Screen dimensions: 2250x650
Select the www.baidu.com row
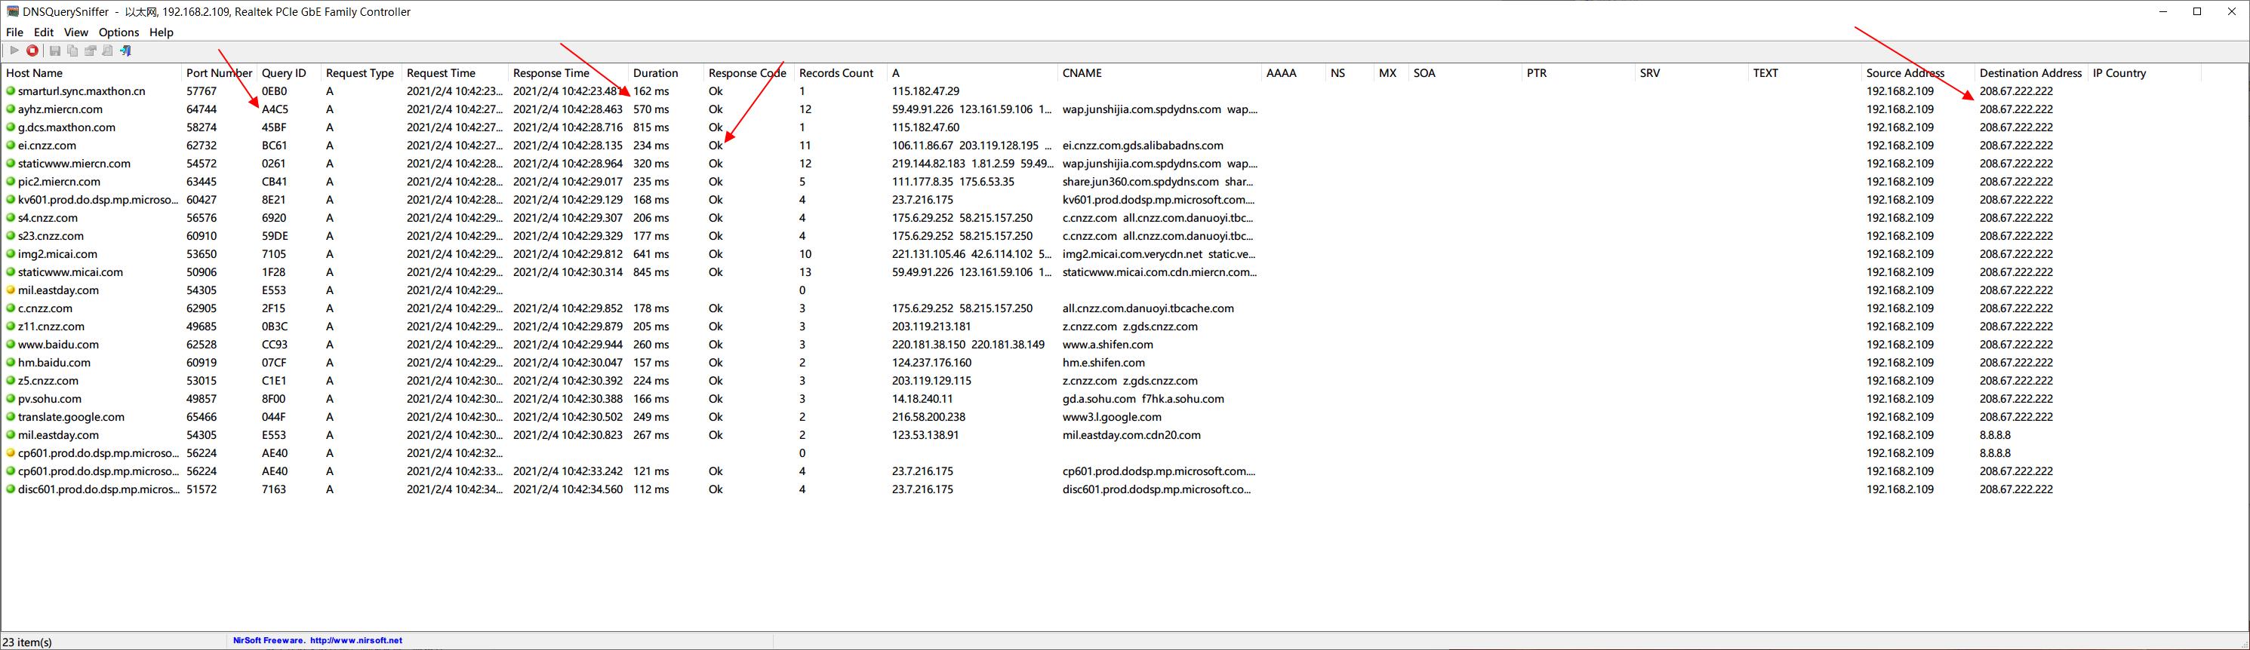tap(59, 345)
